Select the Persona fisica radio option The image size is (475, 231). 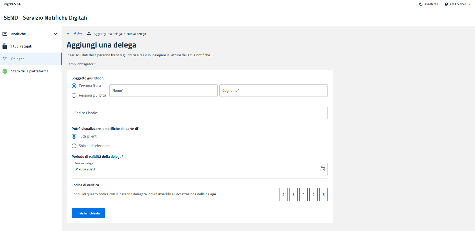(74, 86)
